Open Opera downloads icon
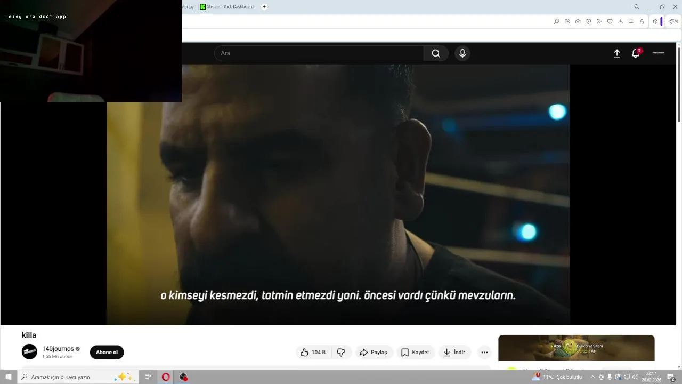Screen dimensions: 682x384 point(621,21)
